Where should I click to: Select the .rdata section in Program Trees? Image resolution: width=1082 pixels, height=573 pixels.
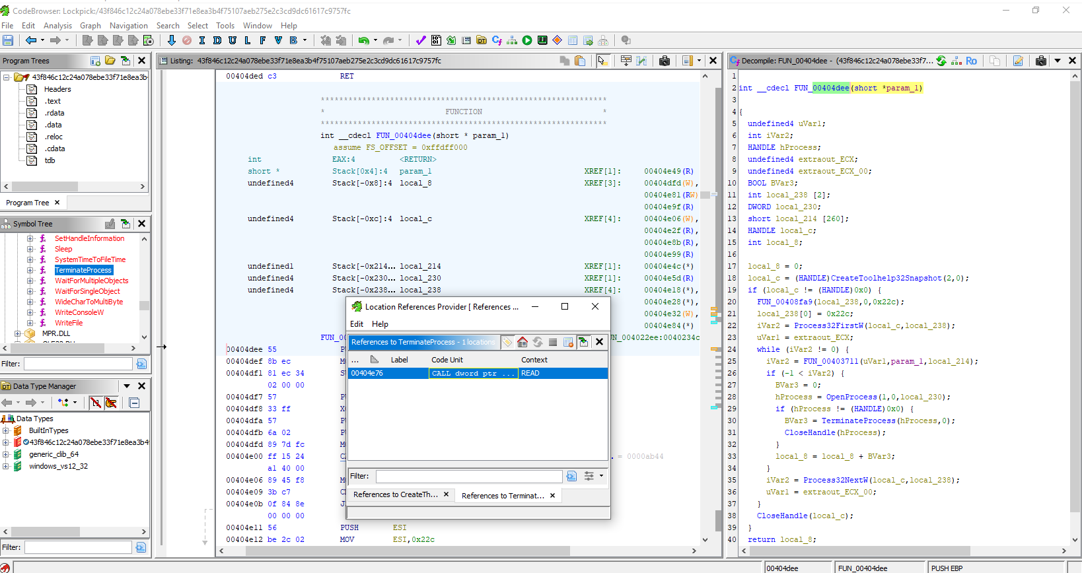click(54, 113)
